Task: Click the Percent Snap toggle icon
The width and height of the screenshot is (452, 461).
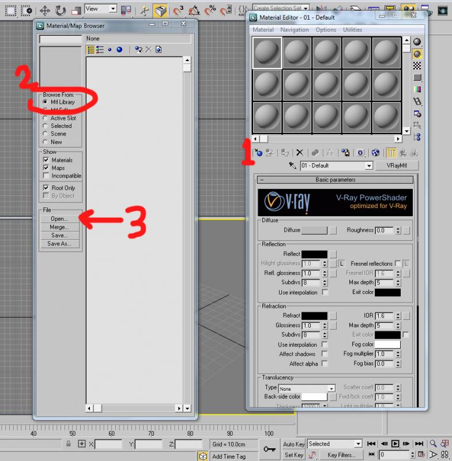Action: [210, 11]
